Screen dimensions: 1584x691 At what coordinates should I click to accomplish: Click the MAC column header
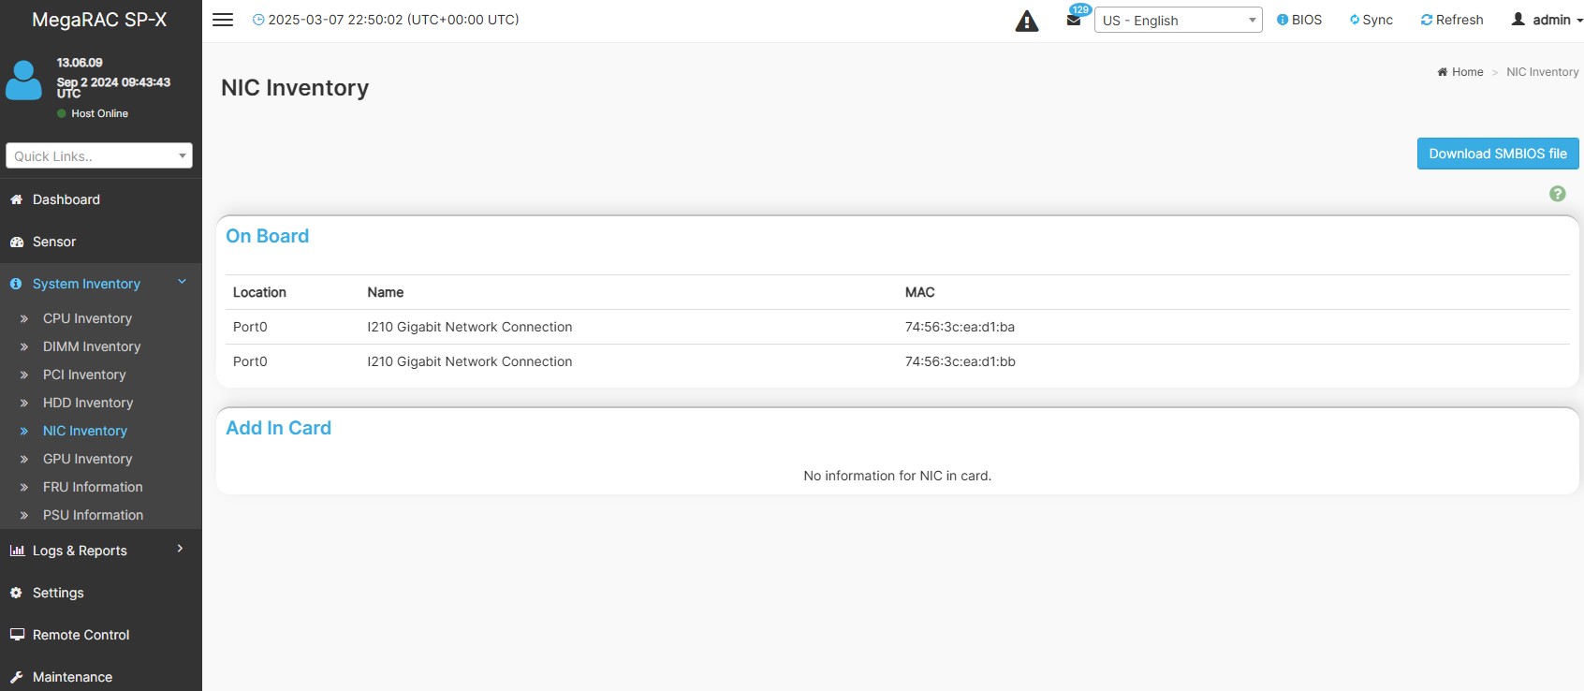(919, 292)
